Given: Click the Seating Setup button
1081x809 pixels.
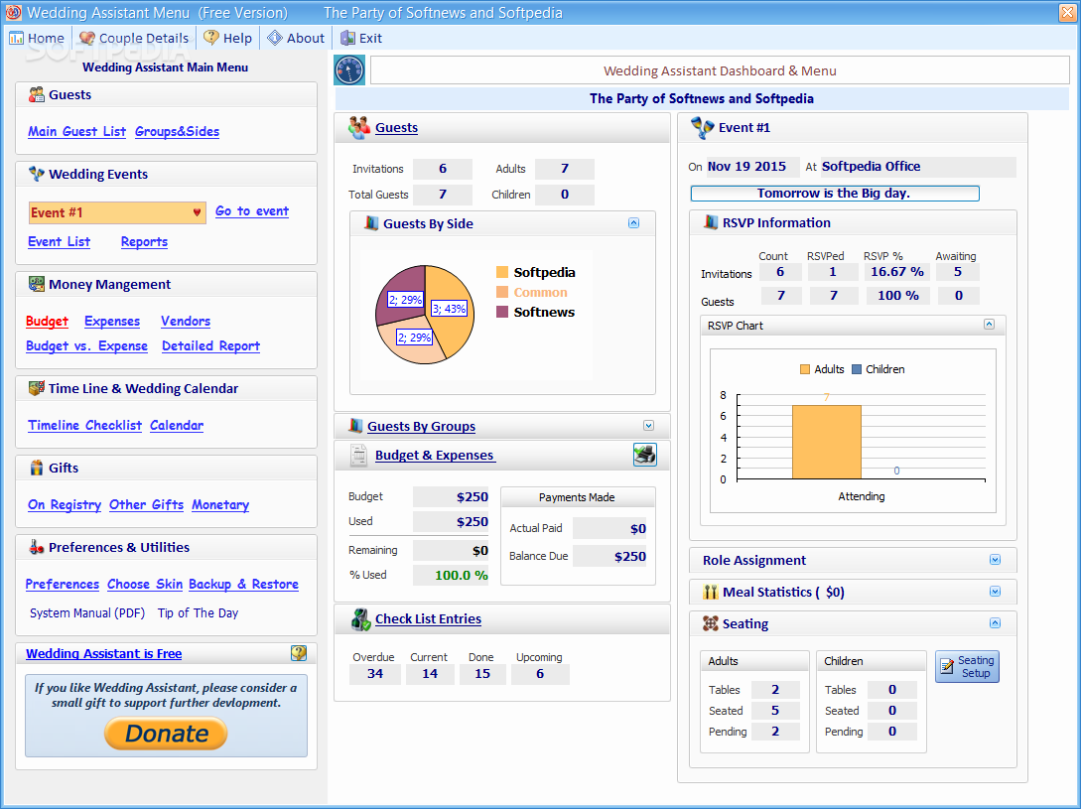Looking at the screenshot, I should point(967,666).
